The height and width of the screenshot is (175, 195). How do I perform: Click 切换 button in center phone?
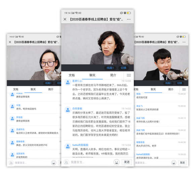123,68
